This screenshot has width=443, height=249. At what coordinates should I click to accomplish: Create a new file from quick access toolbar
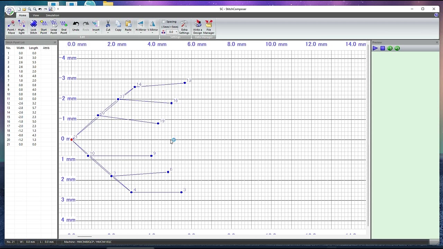pos(19,9)
